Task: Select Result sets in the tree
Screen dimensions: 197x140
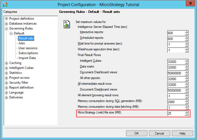Action: [26, 38]
